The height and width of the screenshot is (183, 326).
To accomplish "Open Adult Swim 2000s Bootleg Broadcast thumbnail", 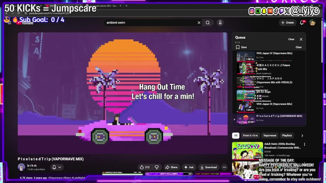I will [x=248, y=150].
